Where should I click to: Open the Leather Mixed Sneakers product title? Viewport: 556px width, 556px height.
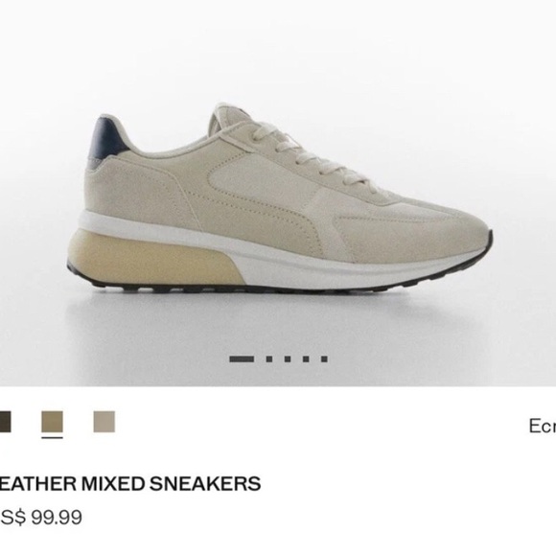pos(130,484)
